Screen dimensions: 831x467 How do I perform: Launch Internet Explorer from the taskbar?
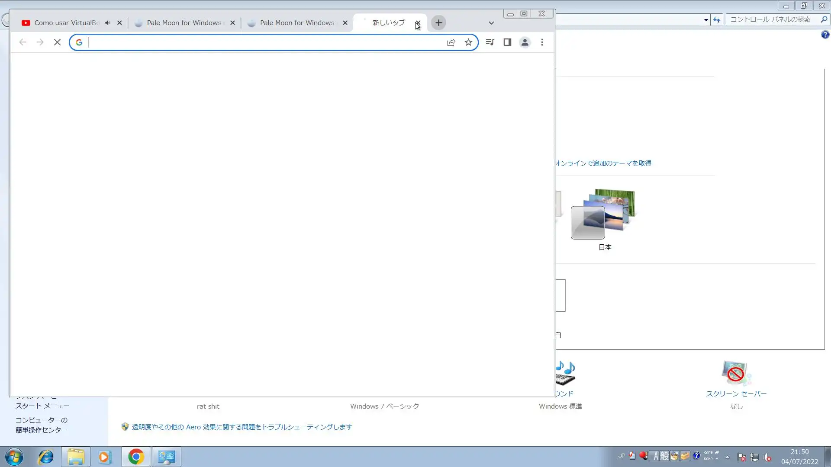click(45, 457)
